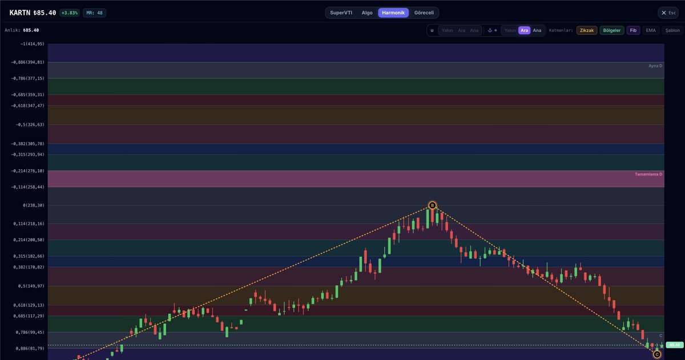Click the +3.83% change badge
685x360 pixels.
(70, 13)
